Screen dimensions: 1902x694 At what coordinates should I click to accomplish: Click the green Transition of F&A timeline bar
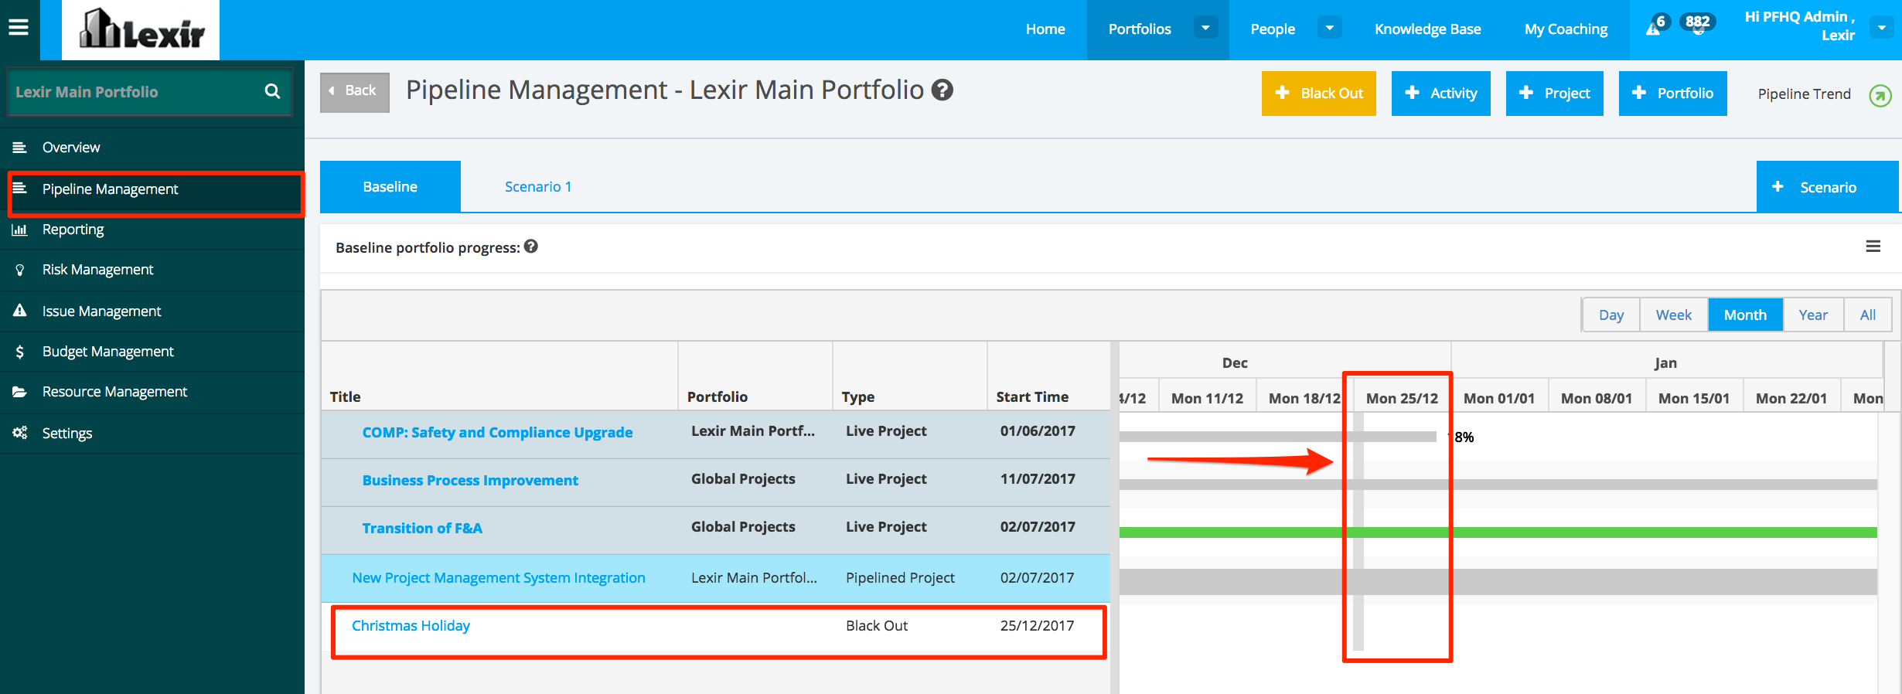coord(1498,532)
